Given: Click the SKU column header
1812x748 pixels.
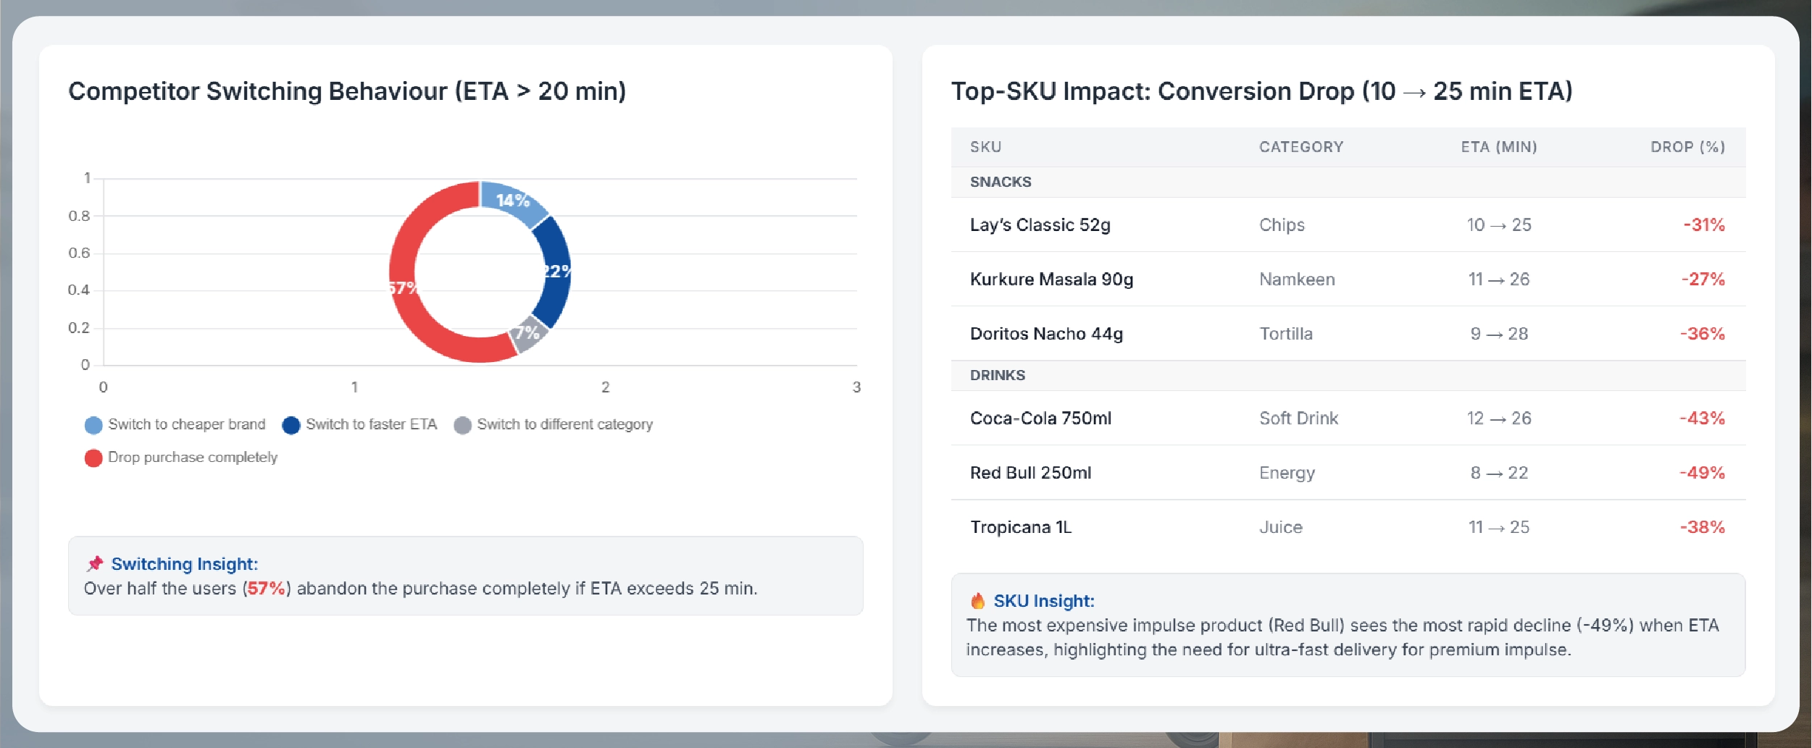Looking at the screenshot, I should click(985, 147).
